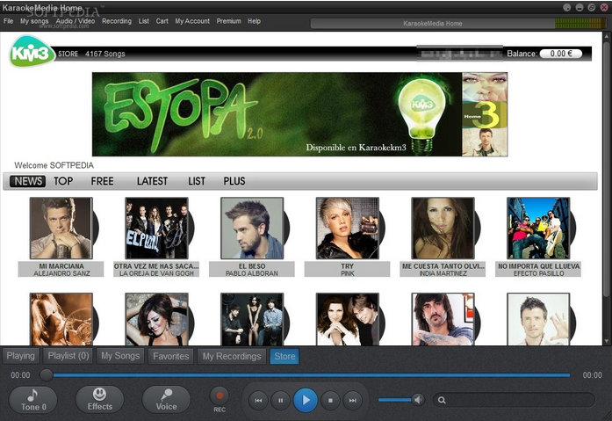This screenshot has width=612, height=421.
Task: Click the Estopa 2.0 banner
Action: point(277,114)
